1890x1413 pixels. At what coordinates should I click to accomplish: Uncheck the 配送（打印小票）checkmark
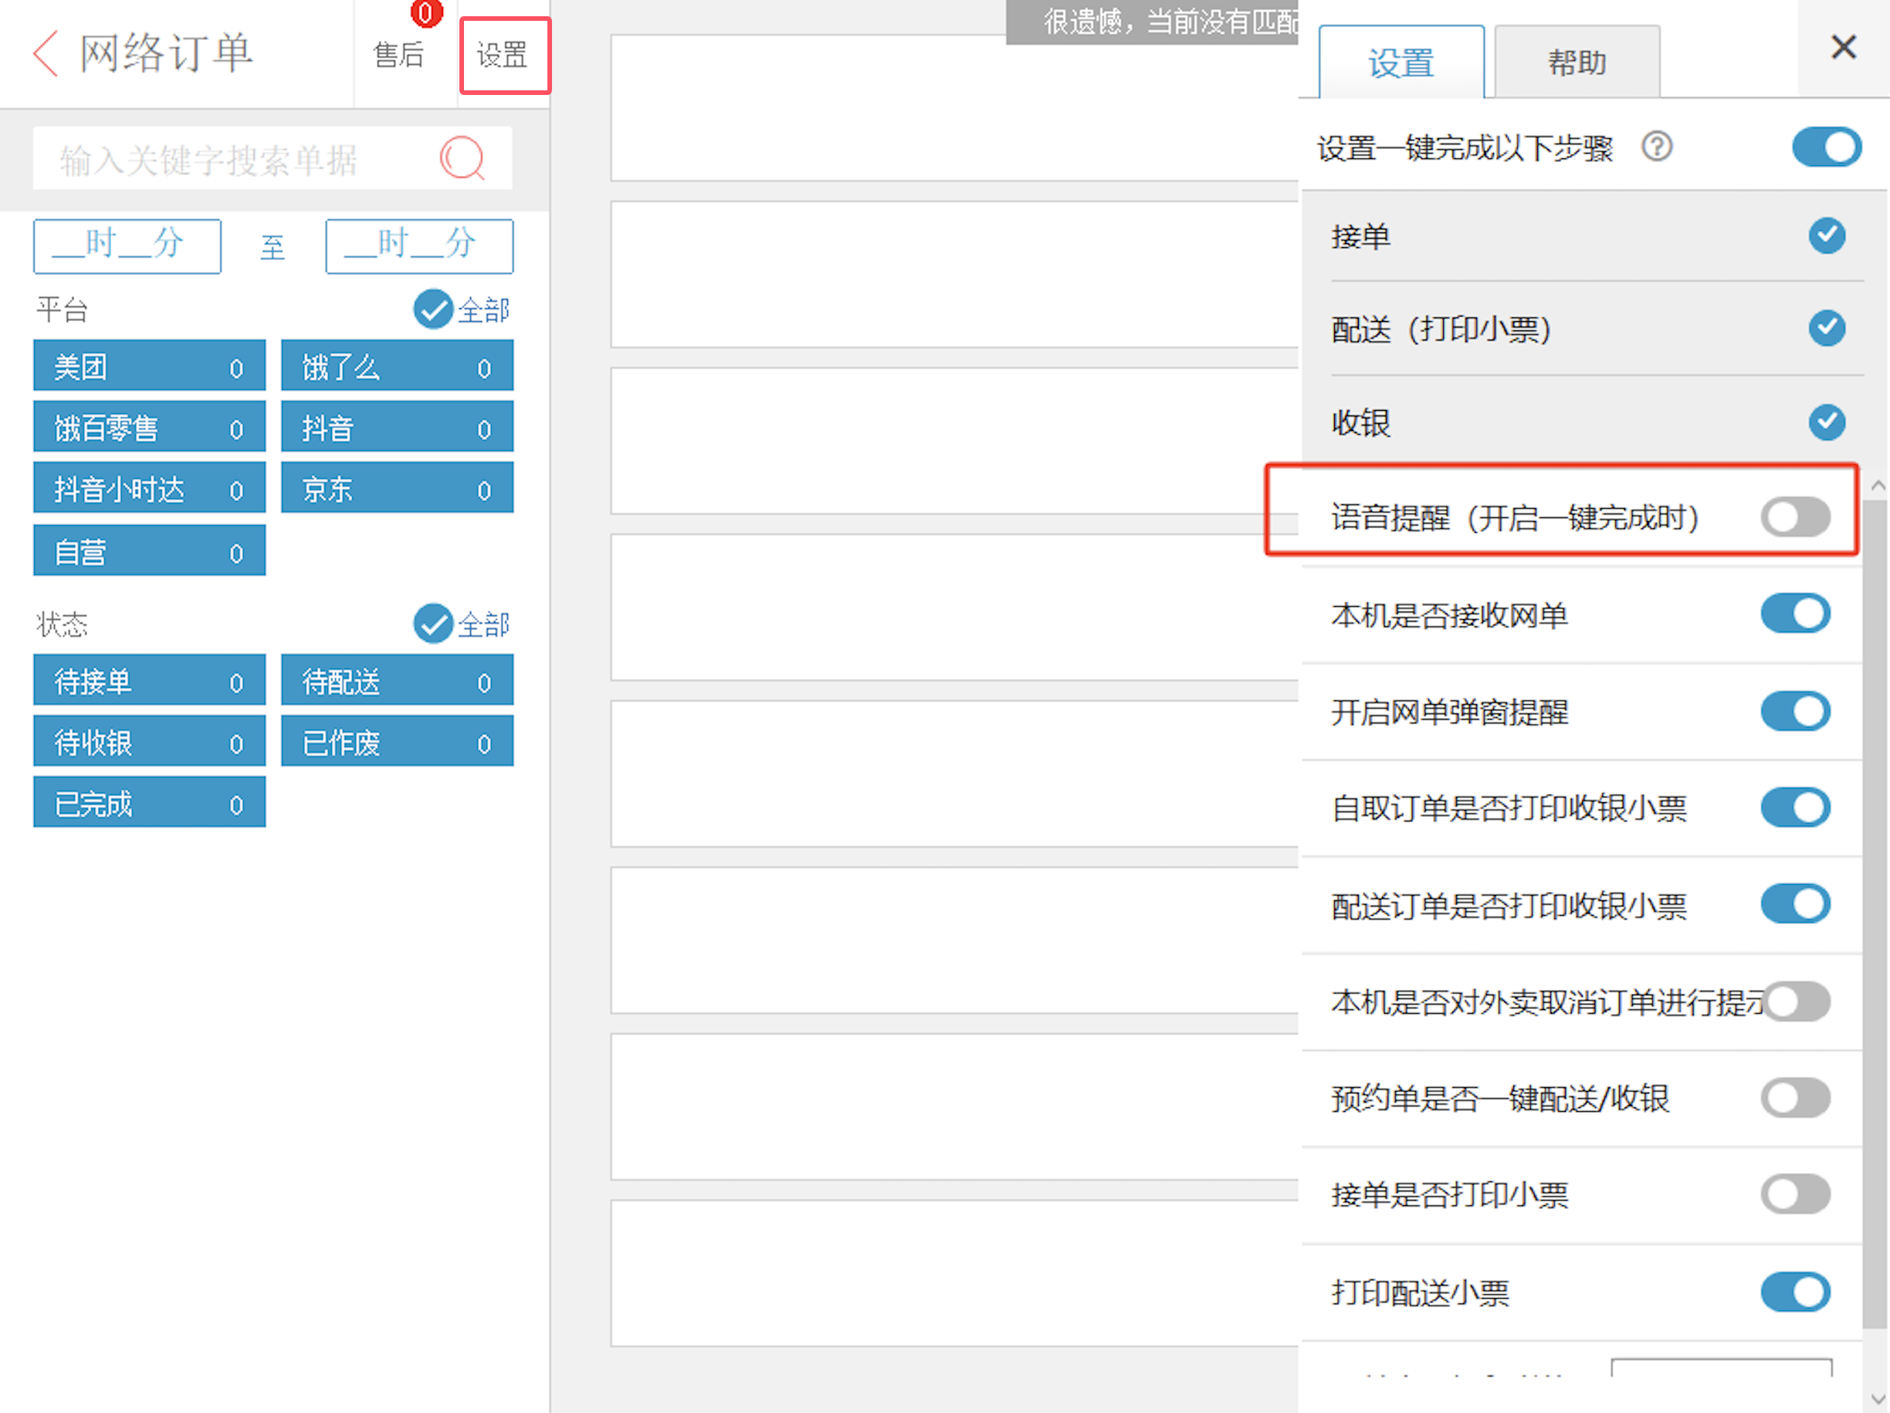point(1826,328)
